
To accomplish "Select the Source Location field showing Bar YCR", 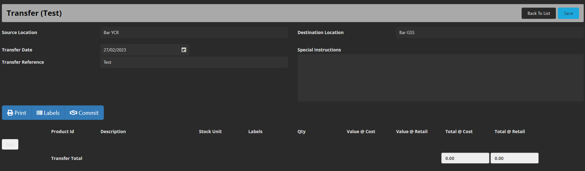I will [x=194, y=32].
